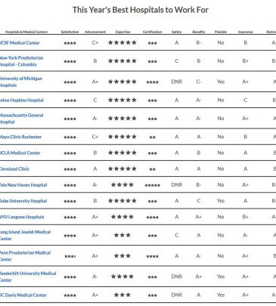Visit the Johns Hopkins Hospital link
The height and width of the screenshot is (306, 276).
click(x=22, y=100)
